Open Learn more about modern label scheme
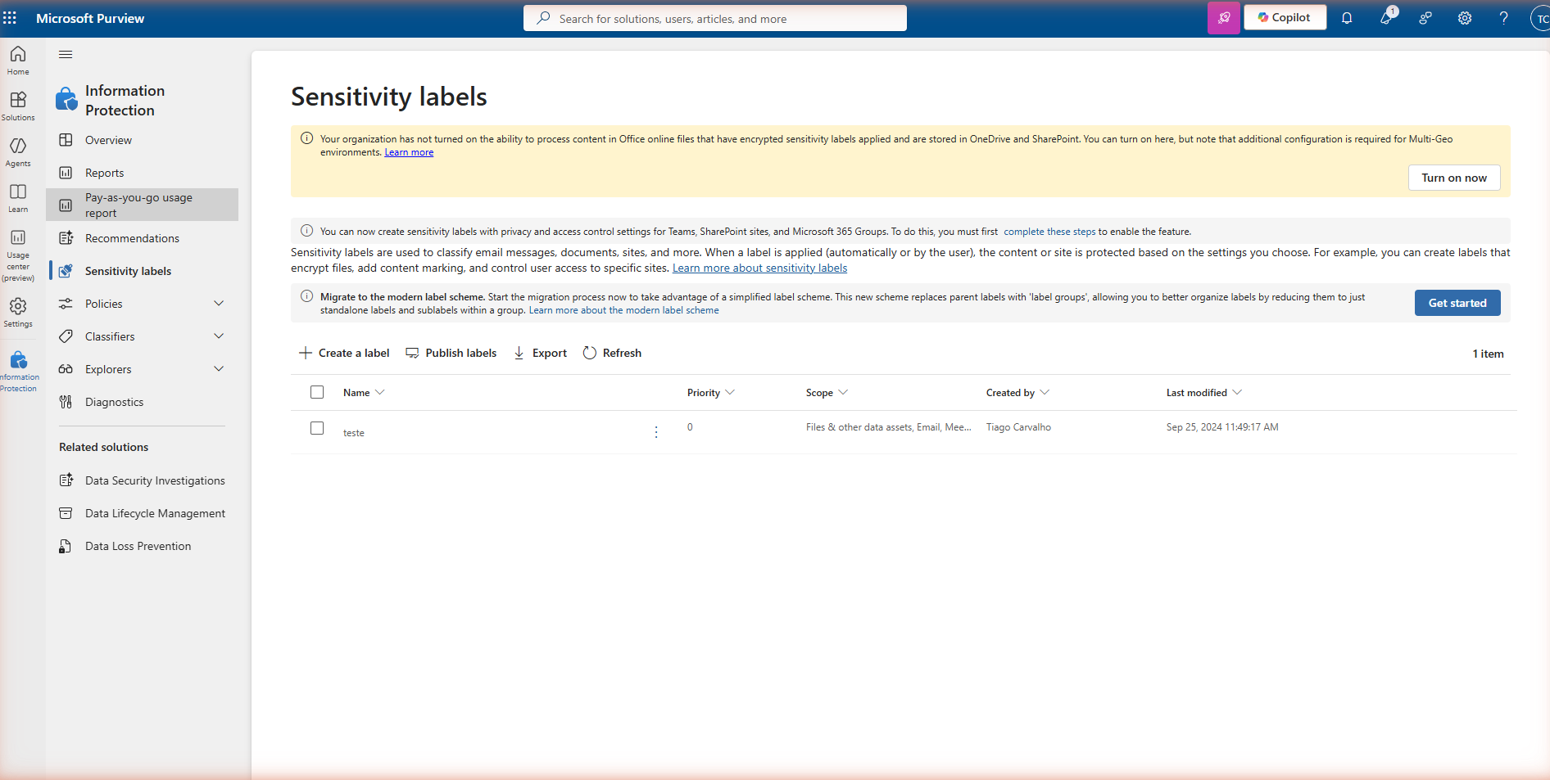Viewport: 1550px width, 780px height. coord(623,310)
